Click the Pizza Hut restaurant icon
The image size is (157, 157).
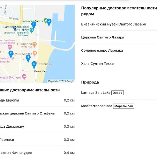pos(35,45)
